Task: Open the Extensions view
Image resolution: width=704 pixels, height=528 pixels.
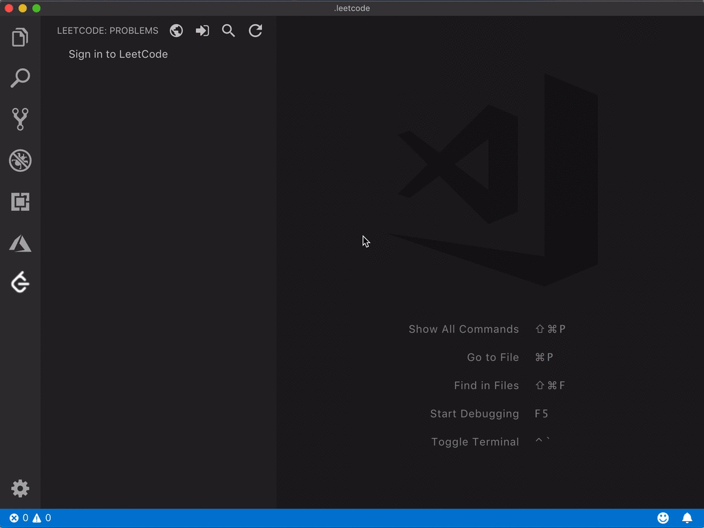Action: point(20,202)
